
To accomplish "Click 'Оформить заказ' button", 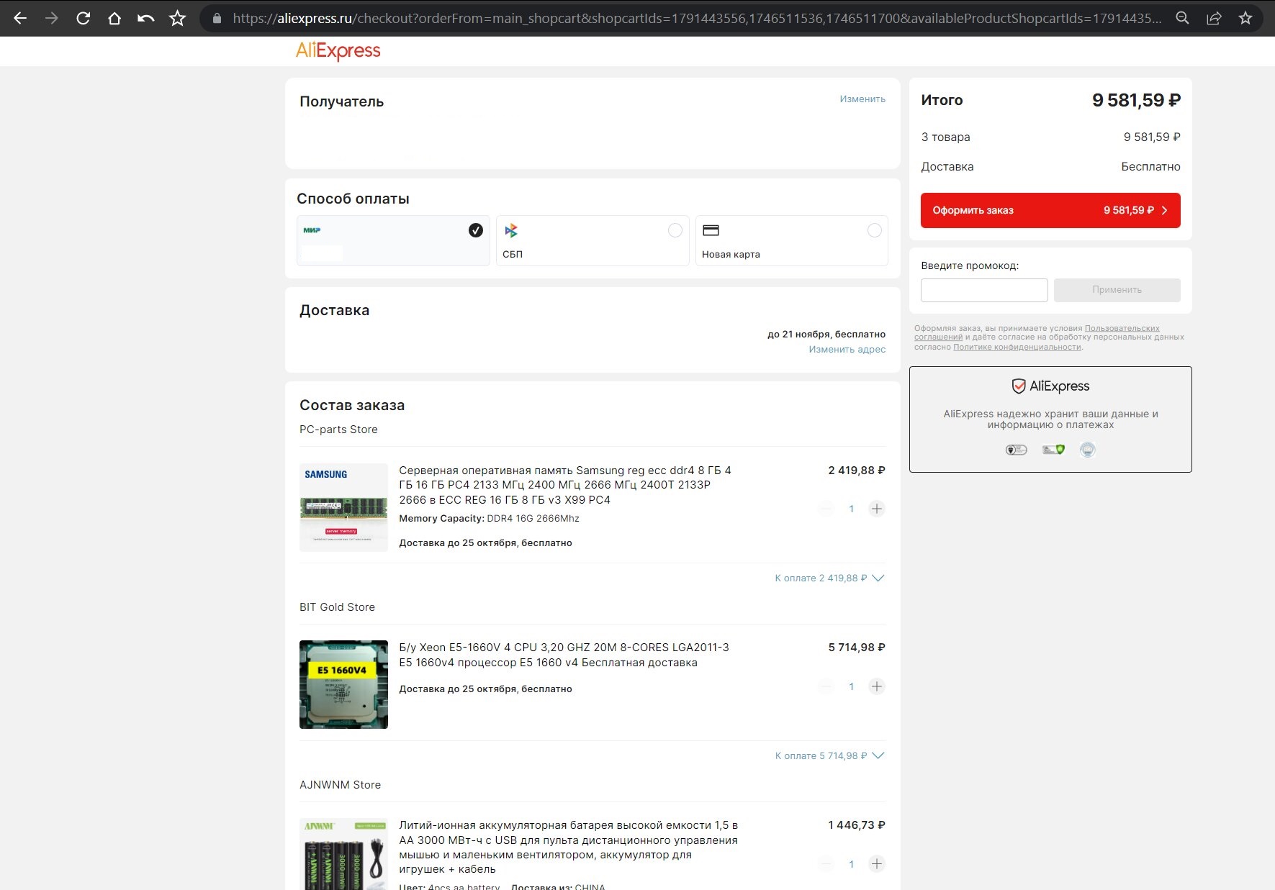I will tap(1050, 210).
